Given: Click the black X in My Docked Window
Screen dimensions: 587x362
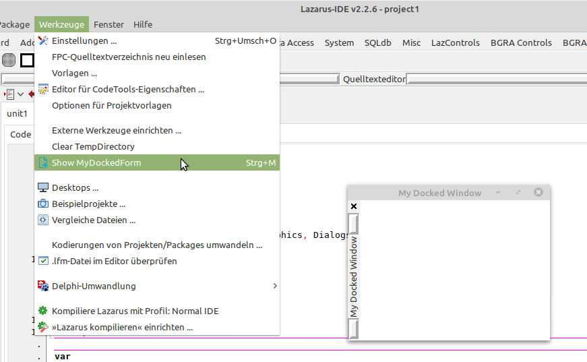Looking at the screenshot, I should 353,206.
